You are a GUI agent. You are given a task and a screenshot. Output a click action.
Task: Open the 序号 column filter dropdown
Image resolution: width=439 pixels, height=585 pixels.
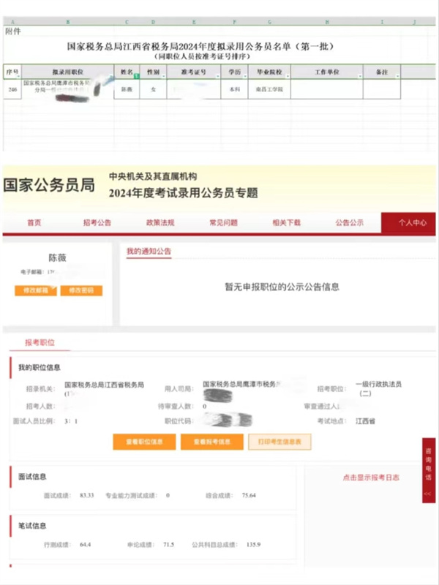coord(18,76)
